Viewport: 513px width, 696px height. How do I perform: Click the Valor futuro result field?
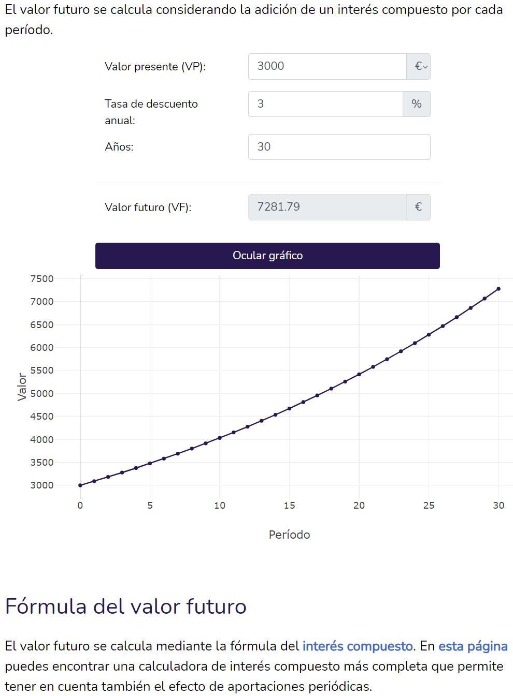pyautogui.click(x=327, y=207)
